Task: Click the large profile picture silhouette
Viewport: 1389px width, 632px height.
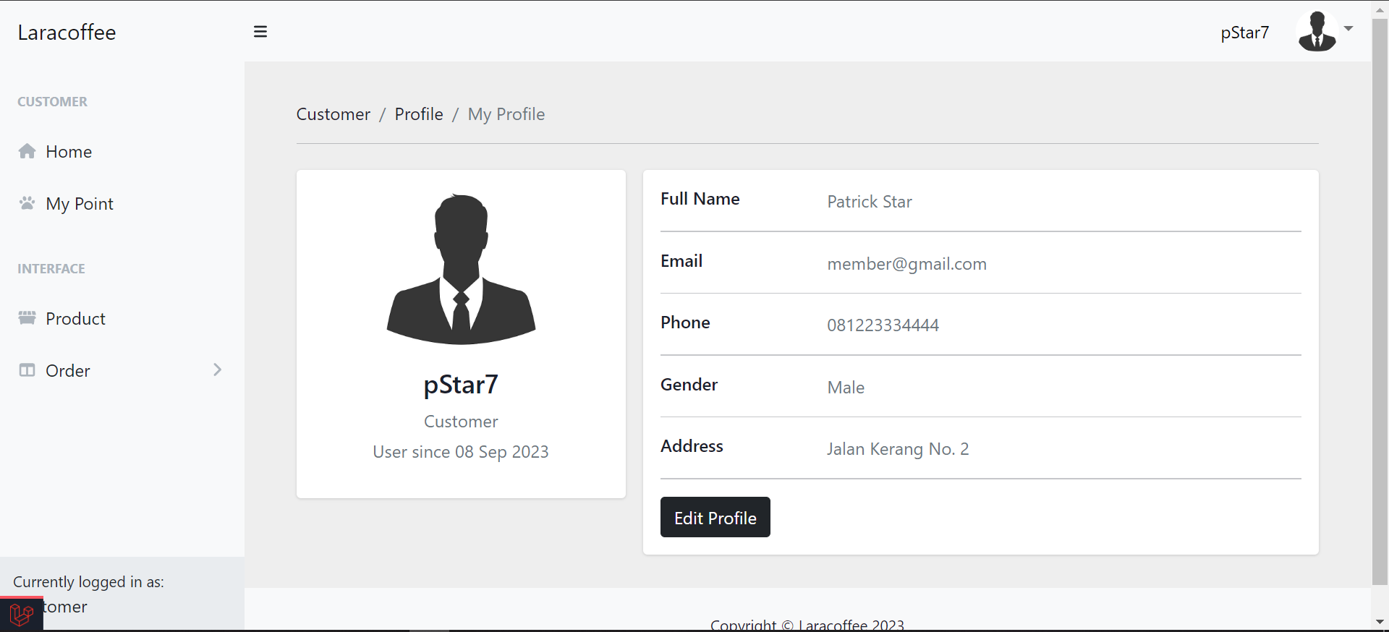Action: click(461, 269)
